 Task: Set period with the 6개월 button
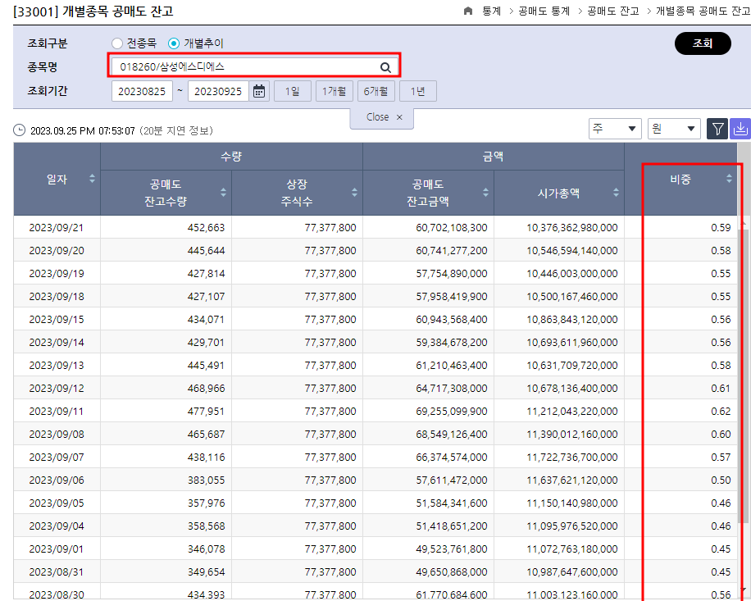[x=376, y=91]
